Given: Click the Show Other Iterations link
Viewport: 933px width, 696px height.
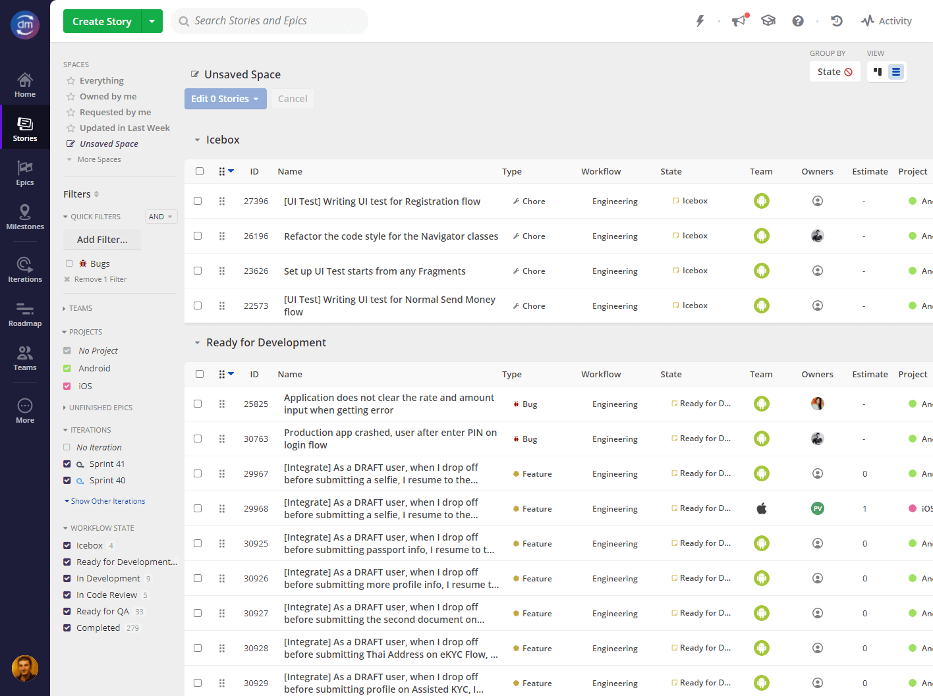Looking at the screenshot, I should 107,501.
